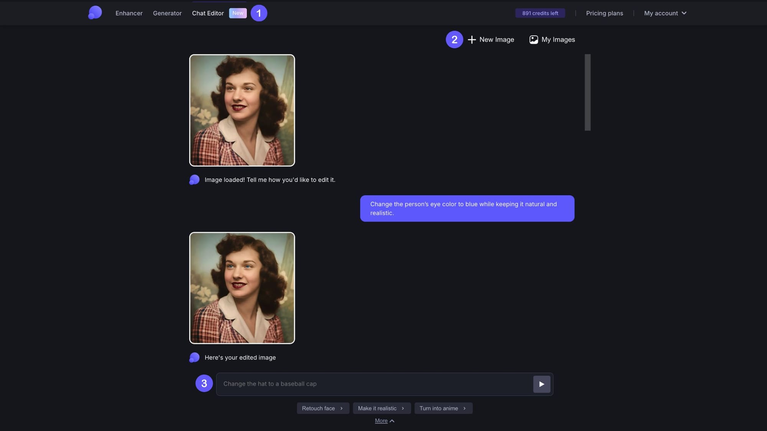Expand the My account dropdown
Viewport: 767px width, 431px height.
[665, 13]
